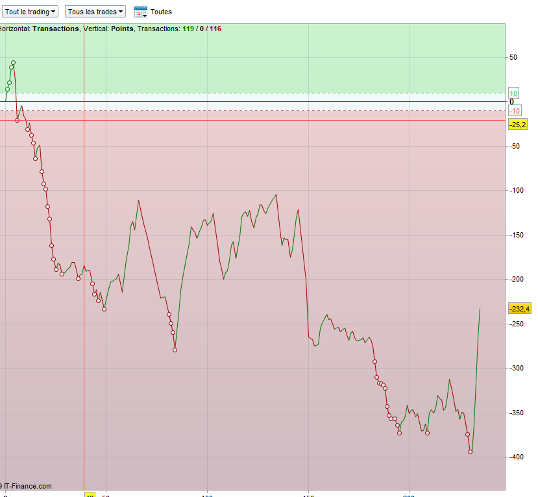Open the calendar date filter icon
This screenshot has height=497, width=538.
(x=141, y=12)
